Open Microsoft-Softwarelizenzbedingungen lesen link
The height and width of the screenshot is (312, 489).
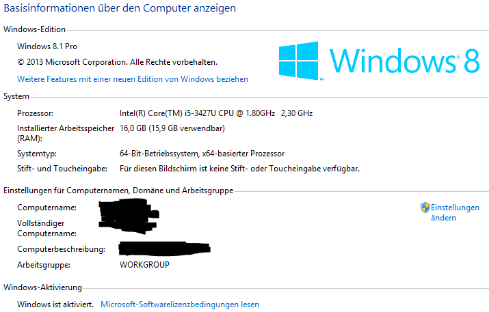[x=180, y=304]
